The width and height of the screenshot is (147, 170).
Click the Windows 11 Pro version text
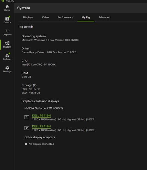[50, 40]
